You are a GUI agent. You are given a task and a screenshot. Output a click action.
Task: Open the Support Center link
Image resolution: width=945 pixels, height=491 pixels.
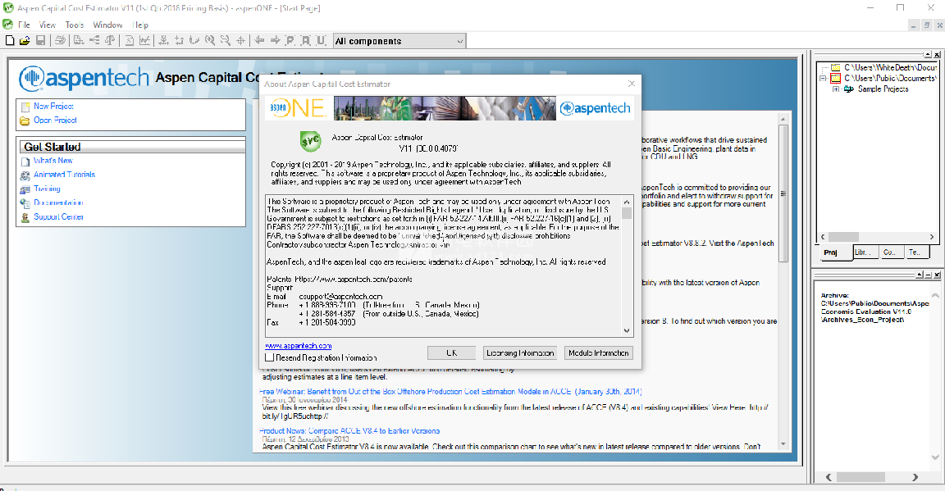point(58,217)
